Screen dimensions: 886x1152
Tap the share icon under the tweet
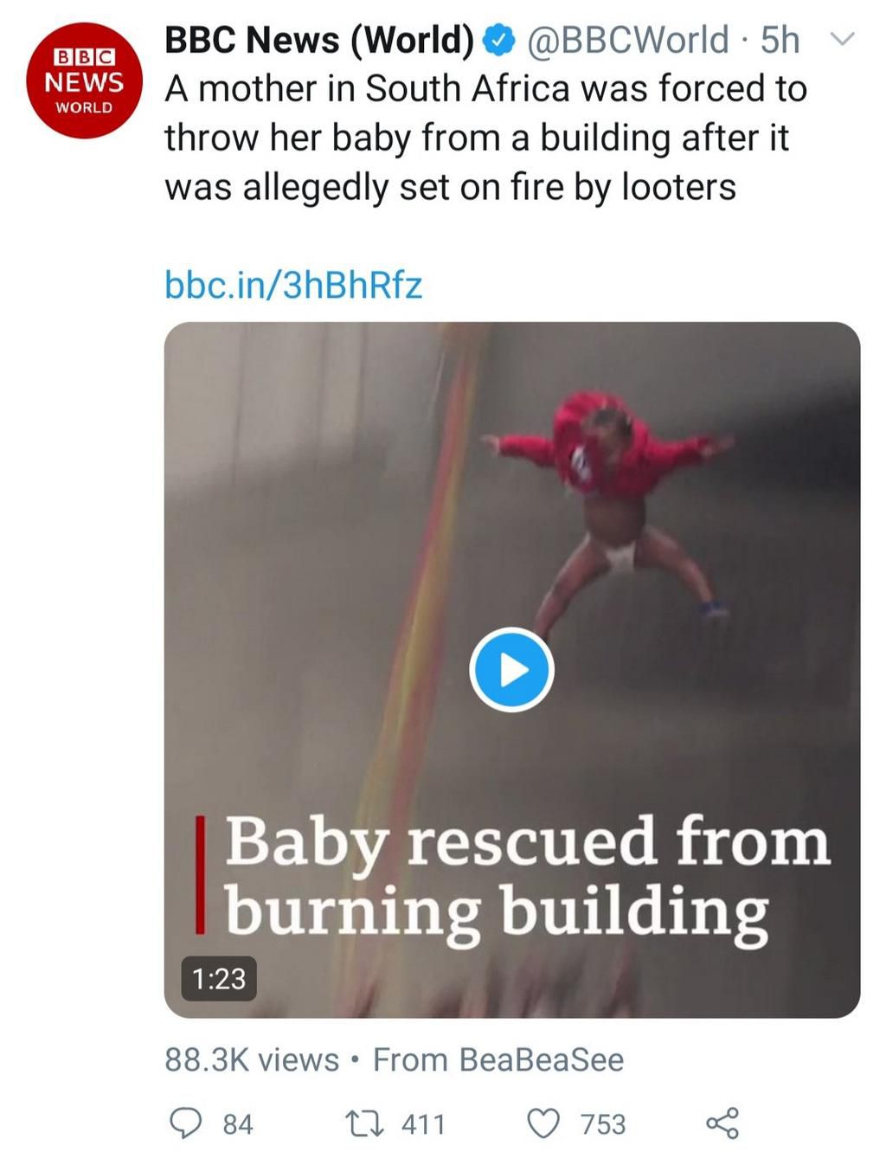722,1123
